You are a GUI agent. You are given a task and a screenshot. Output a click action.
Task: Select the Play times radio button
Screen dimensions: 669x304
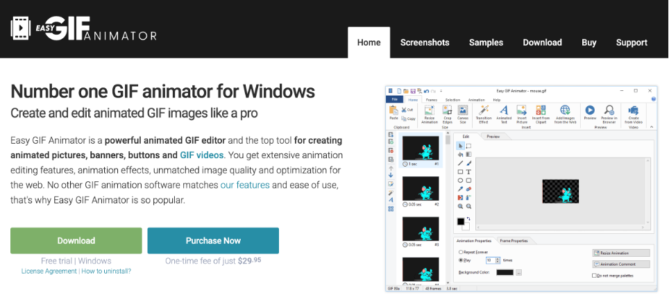point(461,260)
